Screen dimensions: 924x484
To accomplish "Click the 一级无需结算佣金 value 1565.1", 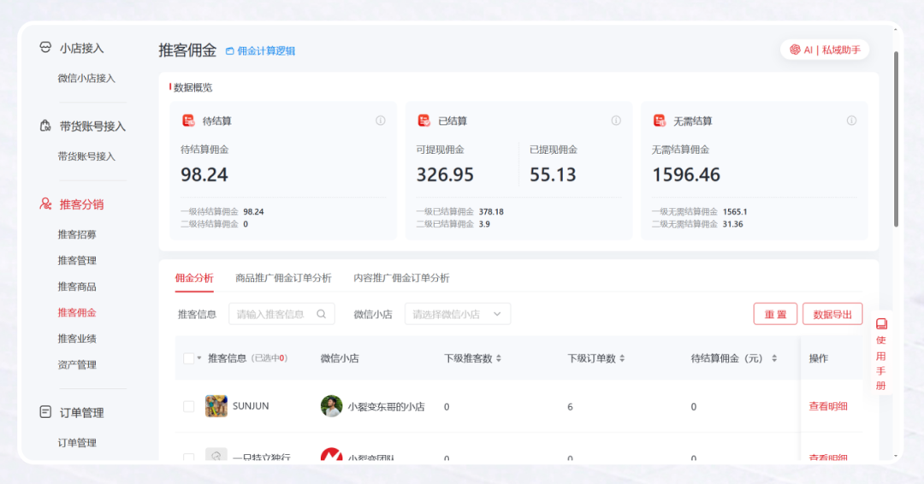I will (735, 211).
